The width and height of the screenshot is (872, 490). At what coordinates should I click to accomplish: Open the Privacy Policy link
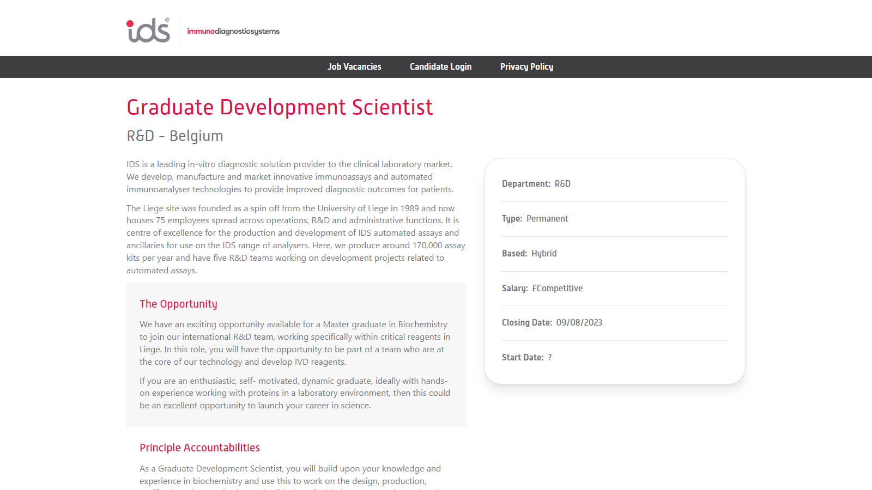click(526, 66)
